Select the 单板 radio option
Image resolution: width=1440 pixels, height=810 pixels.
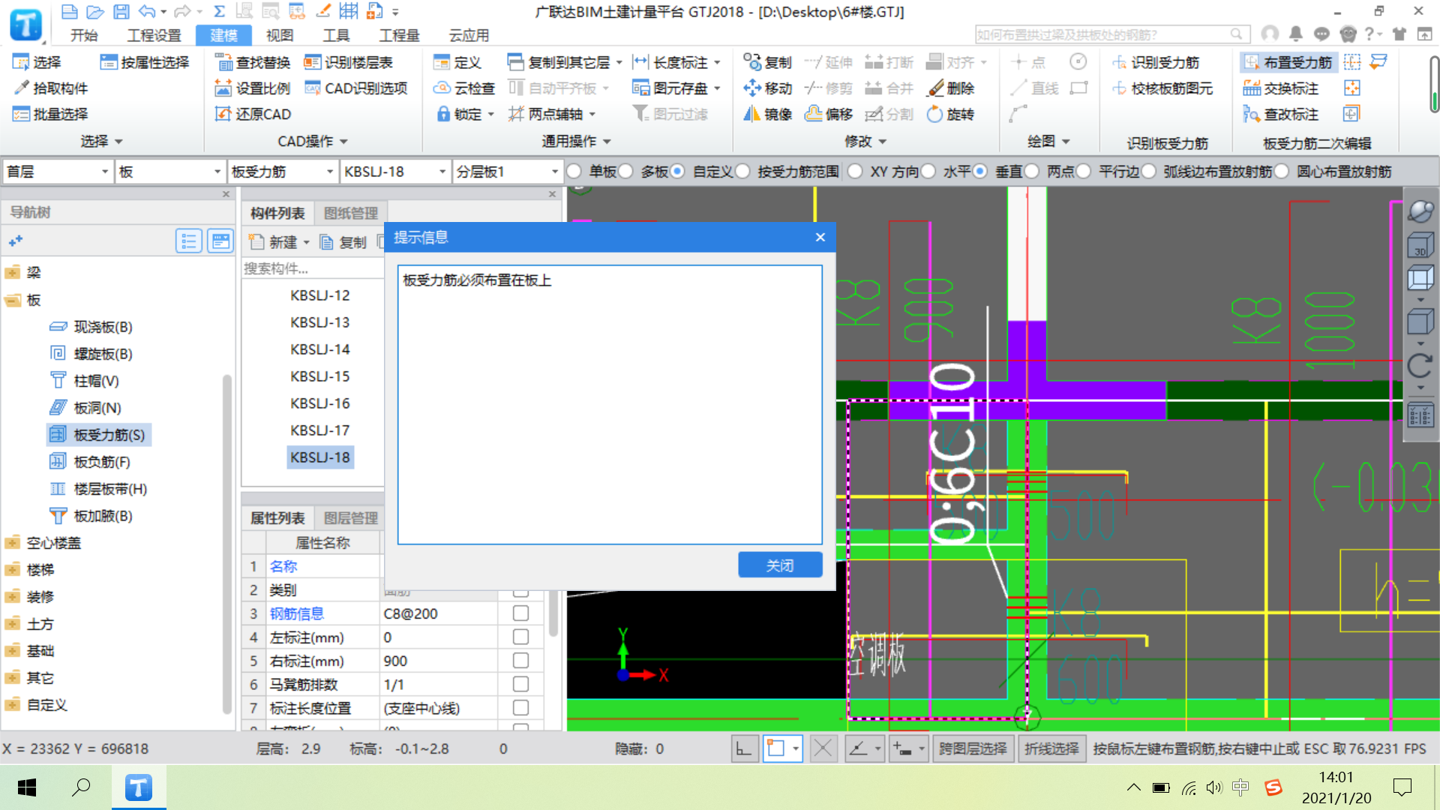(x=574, y=172)
